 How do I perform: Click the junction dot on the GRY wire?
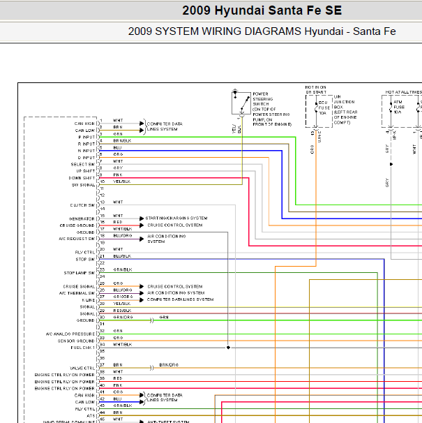click(x=391, y=164)
